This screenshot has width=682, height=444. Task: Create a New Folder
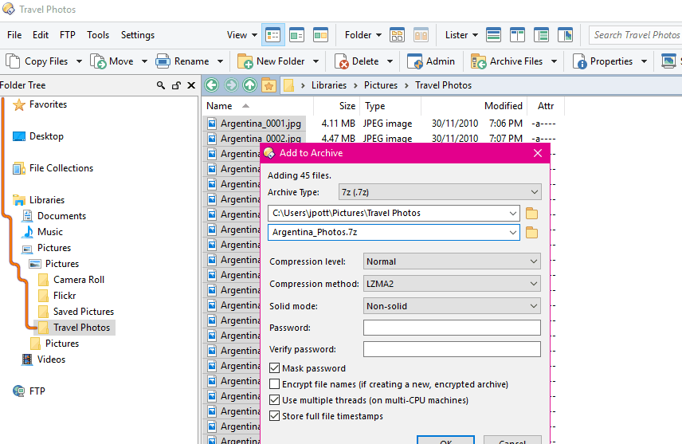point(271,61)
